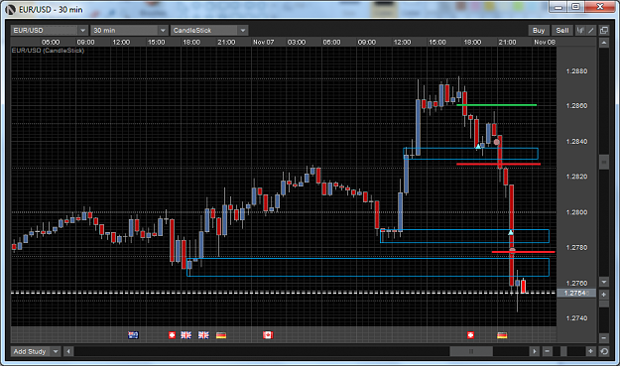Open the 30 min timeframe dropdown
Image resolution: width=620 pixels, height=366 pixels.
[x=129, y=31]
